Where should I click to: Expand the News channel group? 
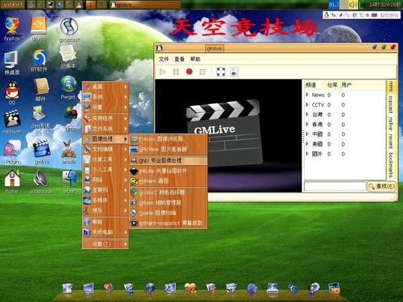307,95
